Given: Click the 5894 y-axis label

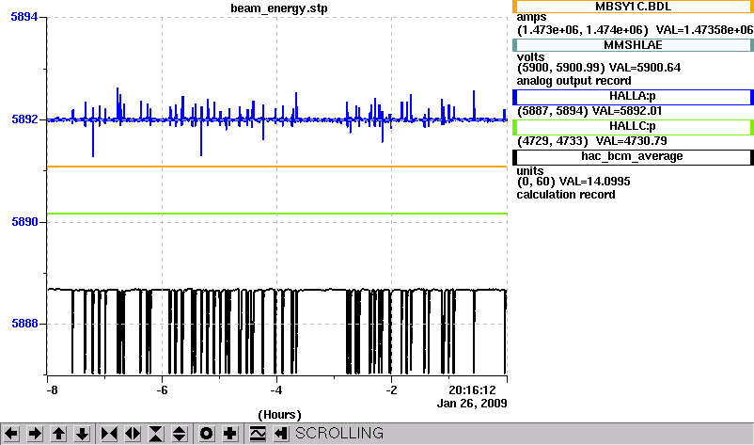Looking at the screenshot, I should pos(24,17).
